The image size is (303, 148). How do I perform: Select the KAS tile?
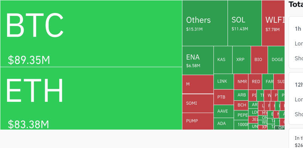point(222,60)
